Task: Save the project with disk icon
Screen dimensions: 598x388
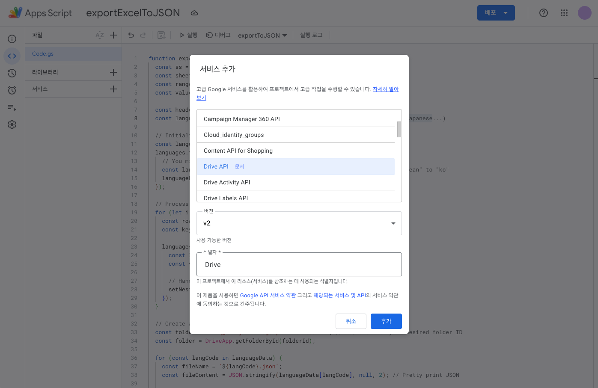Action: click(x=161, y=35)
